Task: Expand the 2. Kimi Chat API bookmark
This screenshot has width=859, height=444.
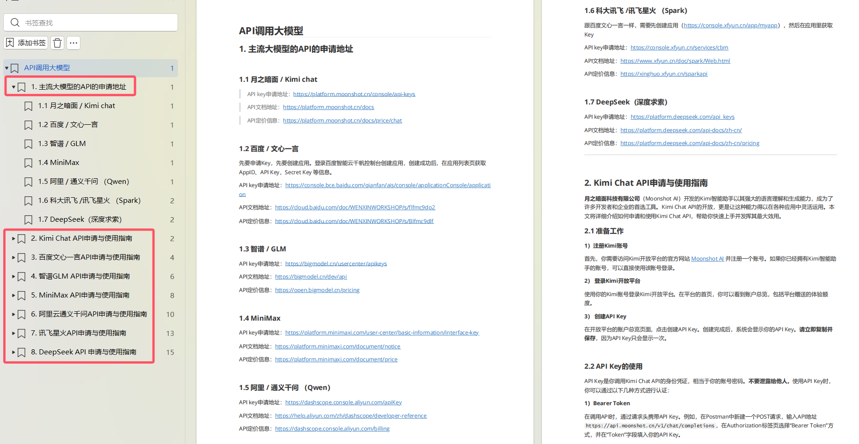Action: click(x=13, y=238)
